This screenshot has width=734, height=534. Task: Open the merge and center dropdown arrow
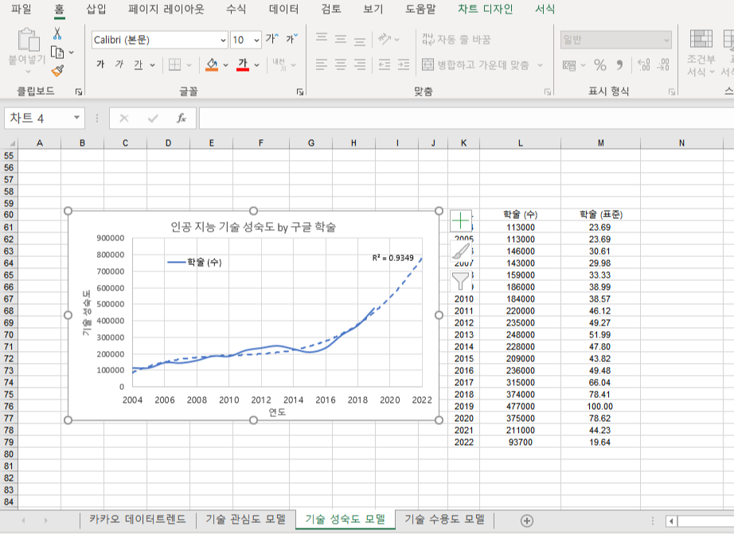(541, 65)
